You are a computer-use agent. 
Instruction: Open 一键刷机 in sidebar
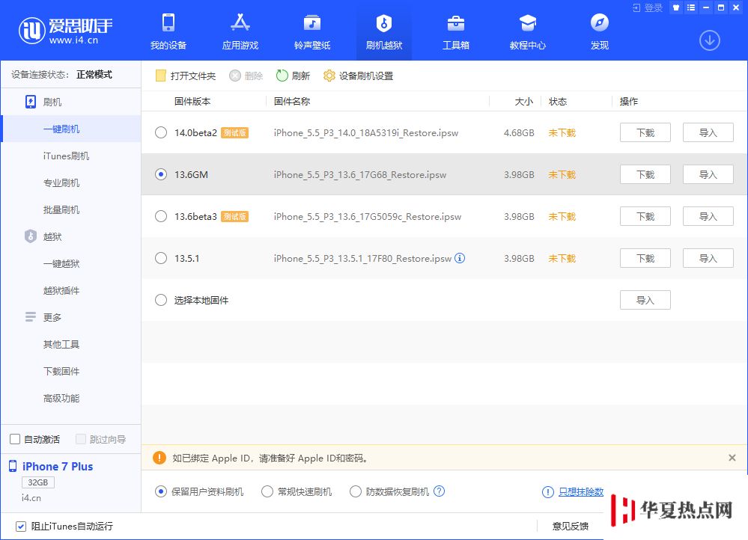pos(71,129)
